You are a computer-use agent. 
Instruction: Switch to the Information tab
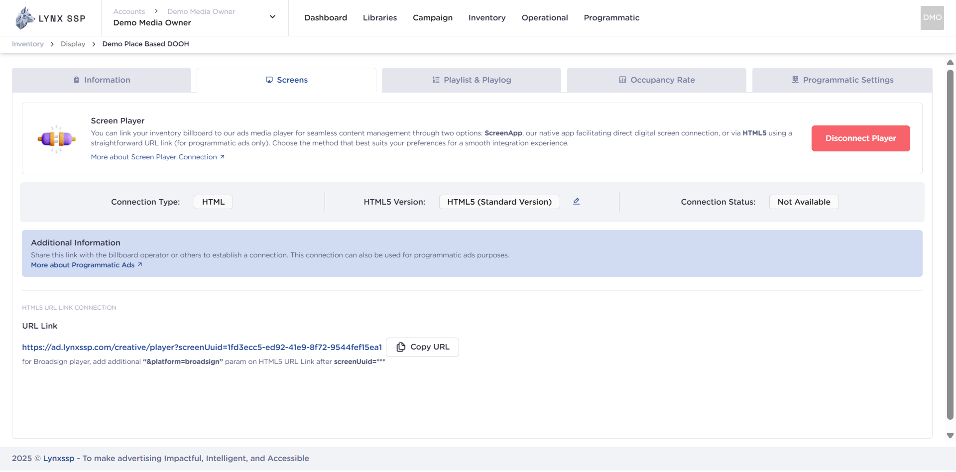pyautogui.click(x=102, y=80)
